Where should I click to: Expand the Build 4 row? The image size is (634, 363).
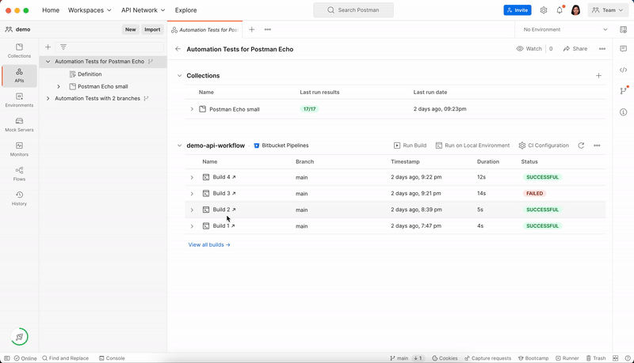click(x=192, y=177)
